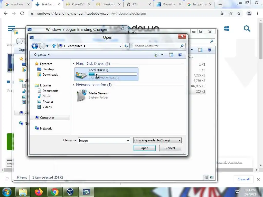Share this page from the address bar

point(231,13)
